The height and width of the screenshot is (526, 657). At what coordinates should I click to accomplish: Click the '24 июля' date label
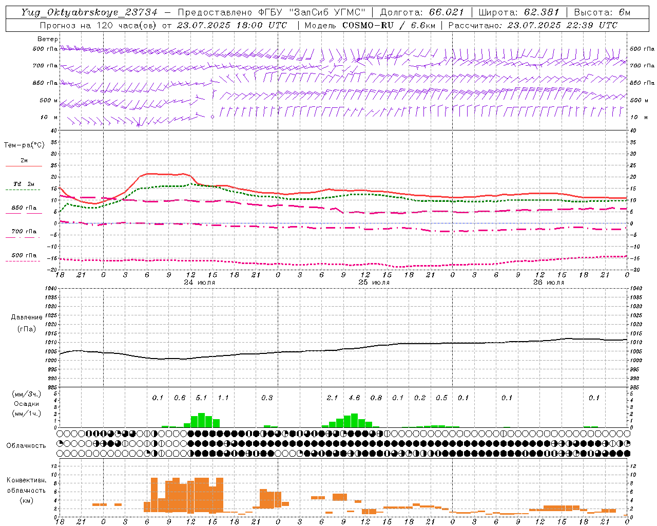pos(200,283)
